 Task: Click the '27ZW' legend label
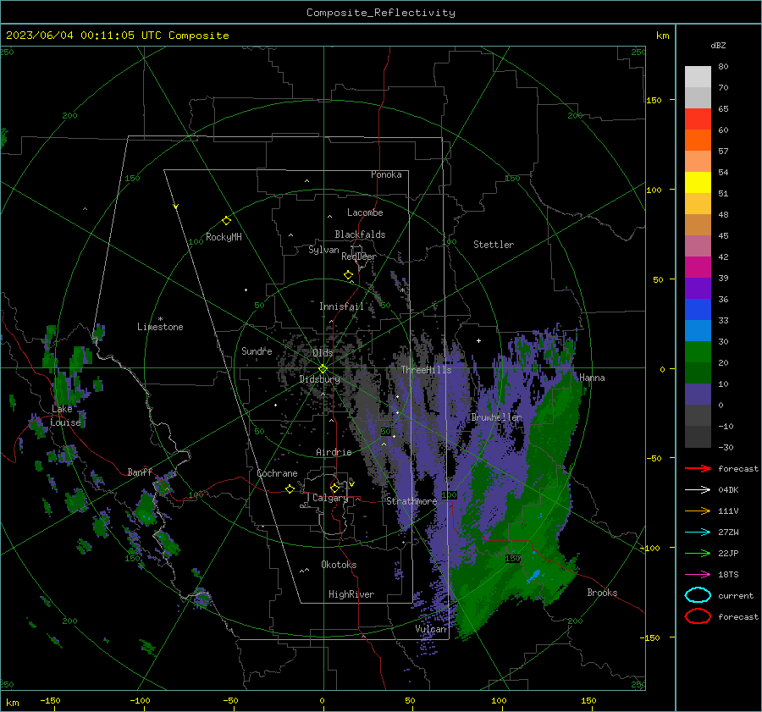point(728,533)
